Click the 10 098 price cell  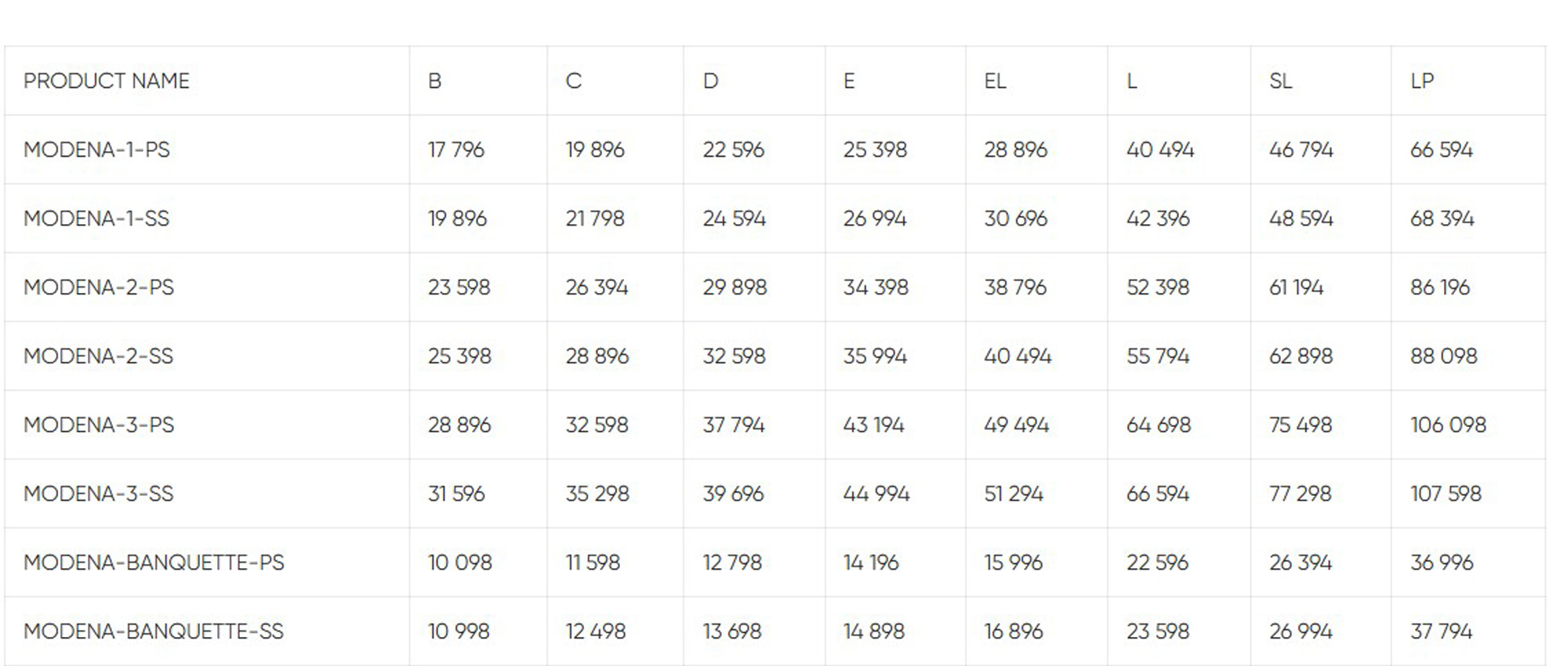[459, 563]
